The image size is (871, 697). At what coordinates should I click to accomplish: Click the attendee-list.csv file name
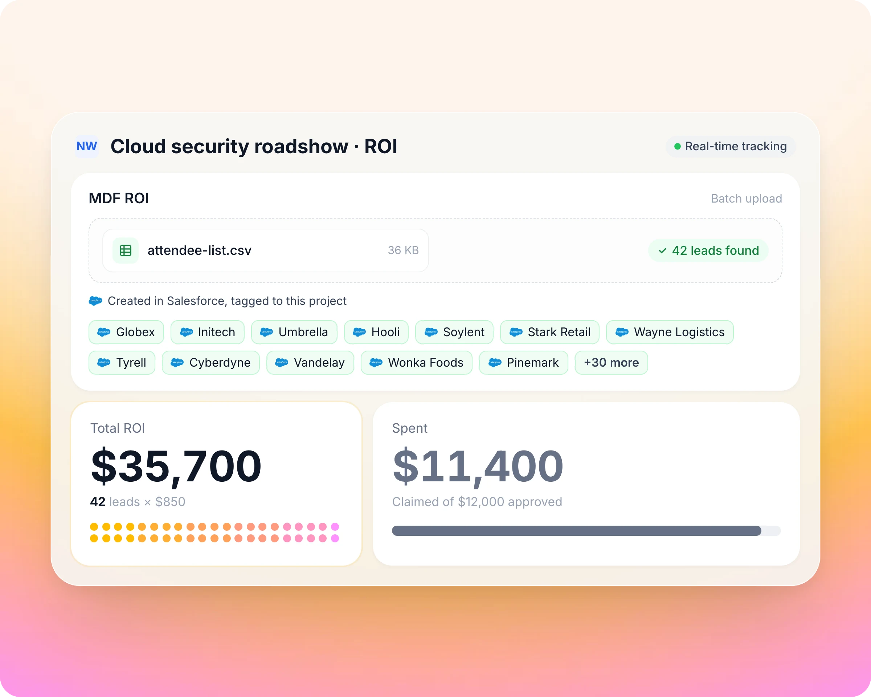click(x=199, y=250)
